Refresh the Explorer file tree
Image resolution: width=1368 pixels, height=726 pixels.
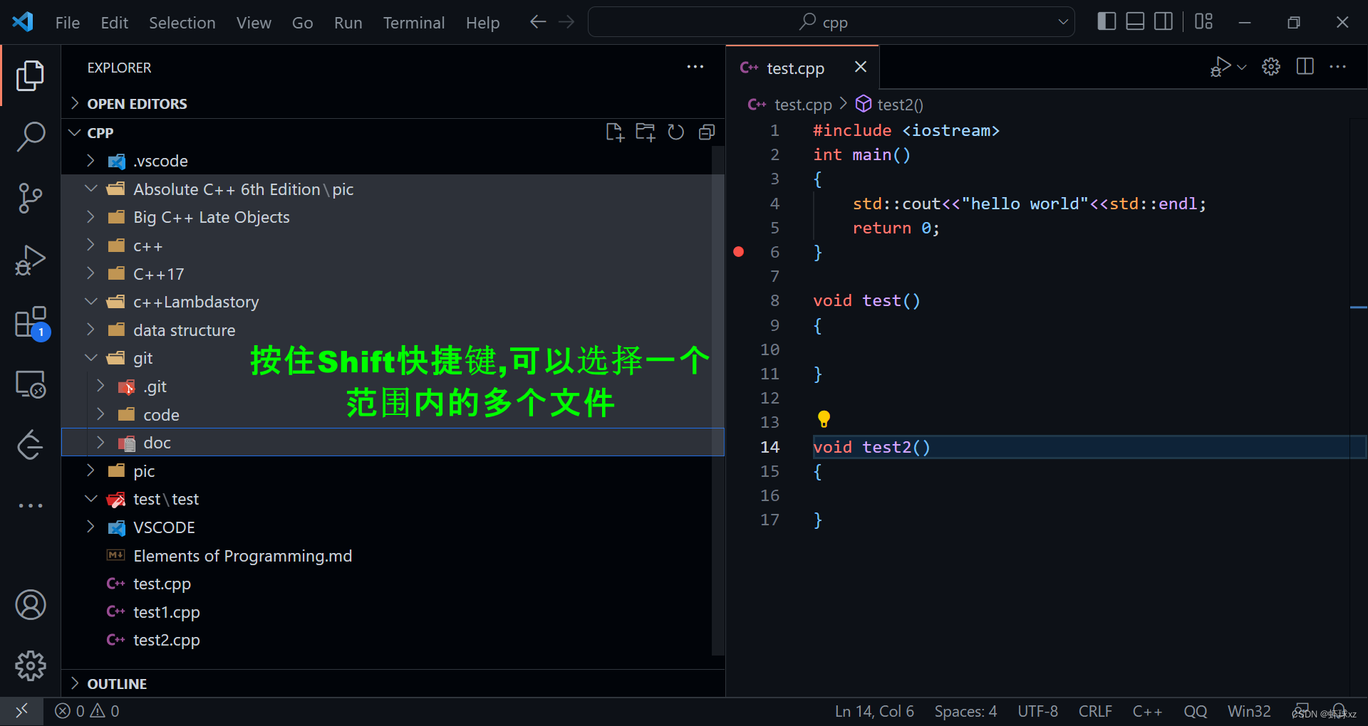click(675, 132)
